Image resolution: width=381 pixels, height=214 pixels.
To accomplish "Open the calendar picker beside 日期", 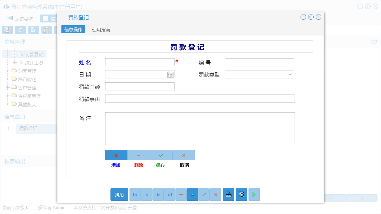I will pyautogui.click(x=170, y=74).
